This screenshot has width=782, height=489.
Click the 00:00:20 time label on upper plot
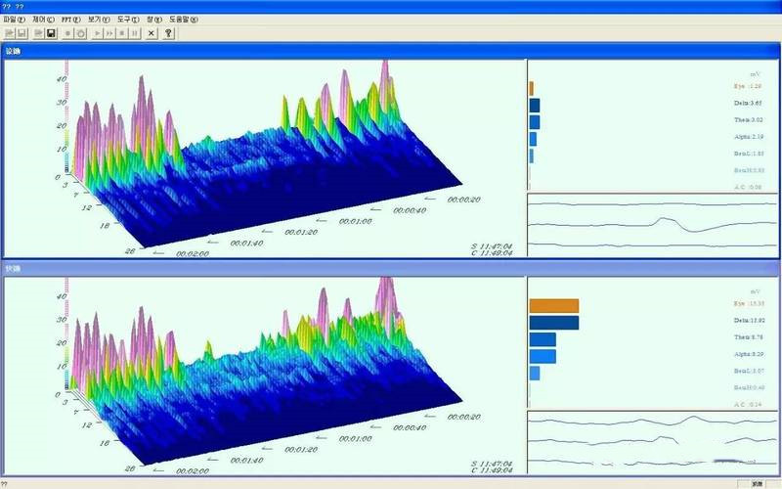(x=463, y=200)
